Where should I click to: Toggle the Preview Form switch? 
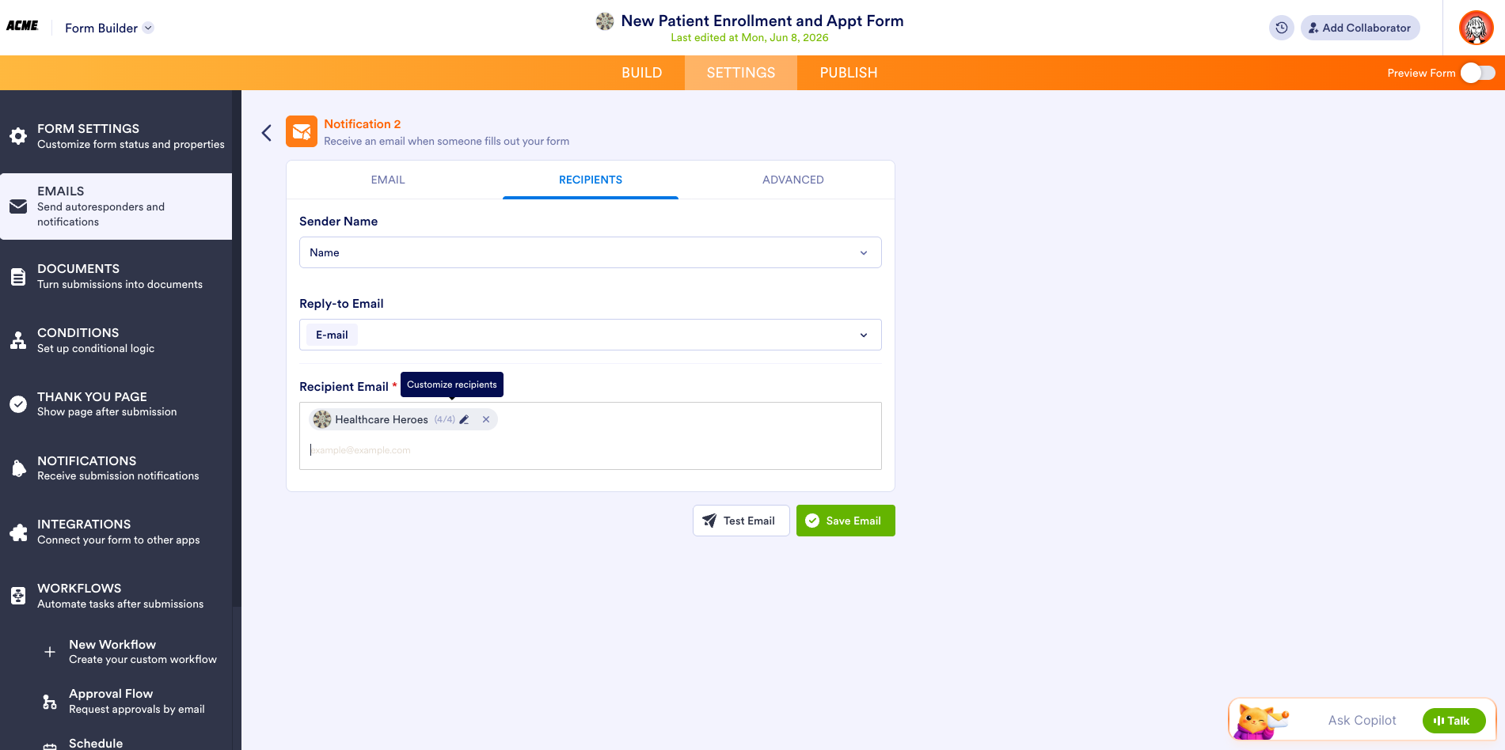point(1478,73)
